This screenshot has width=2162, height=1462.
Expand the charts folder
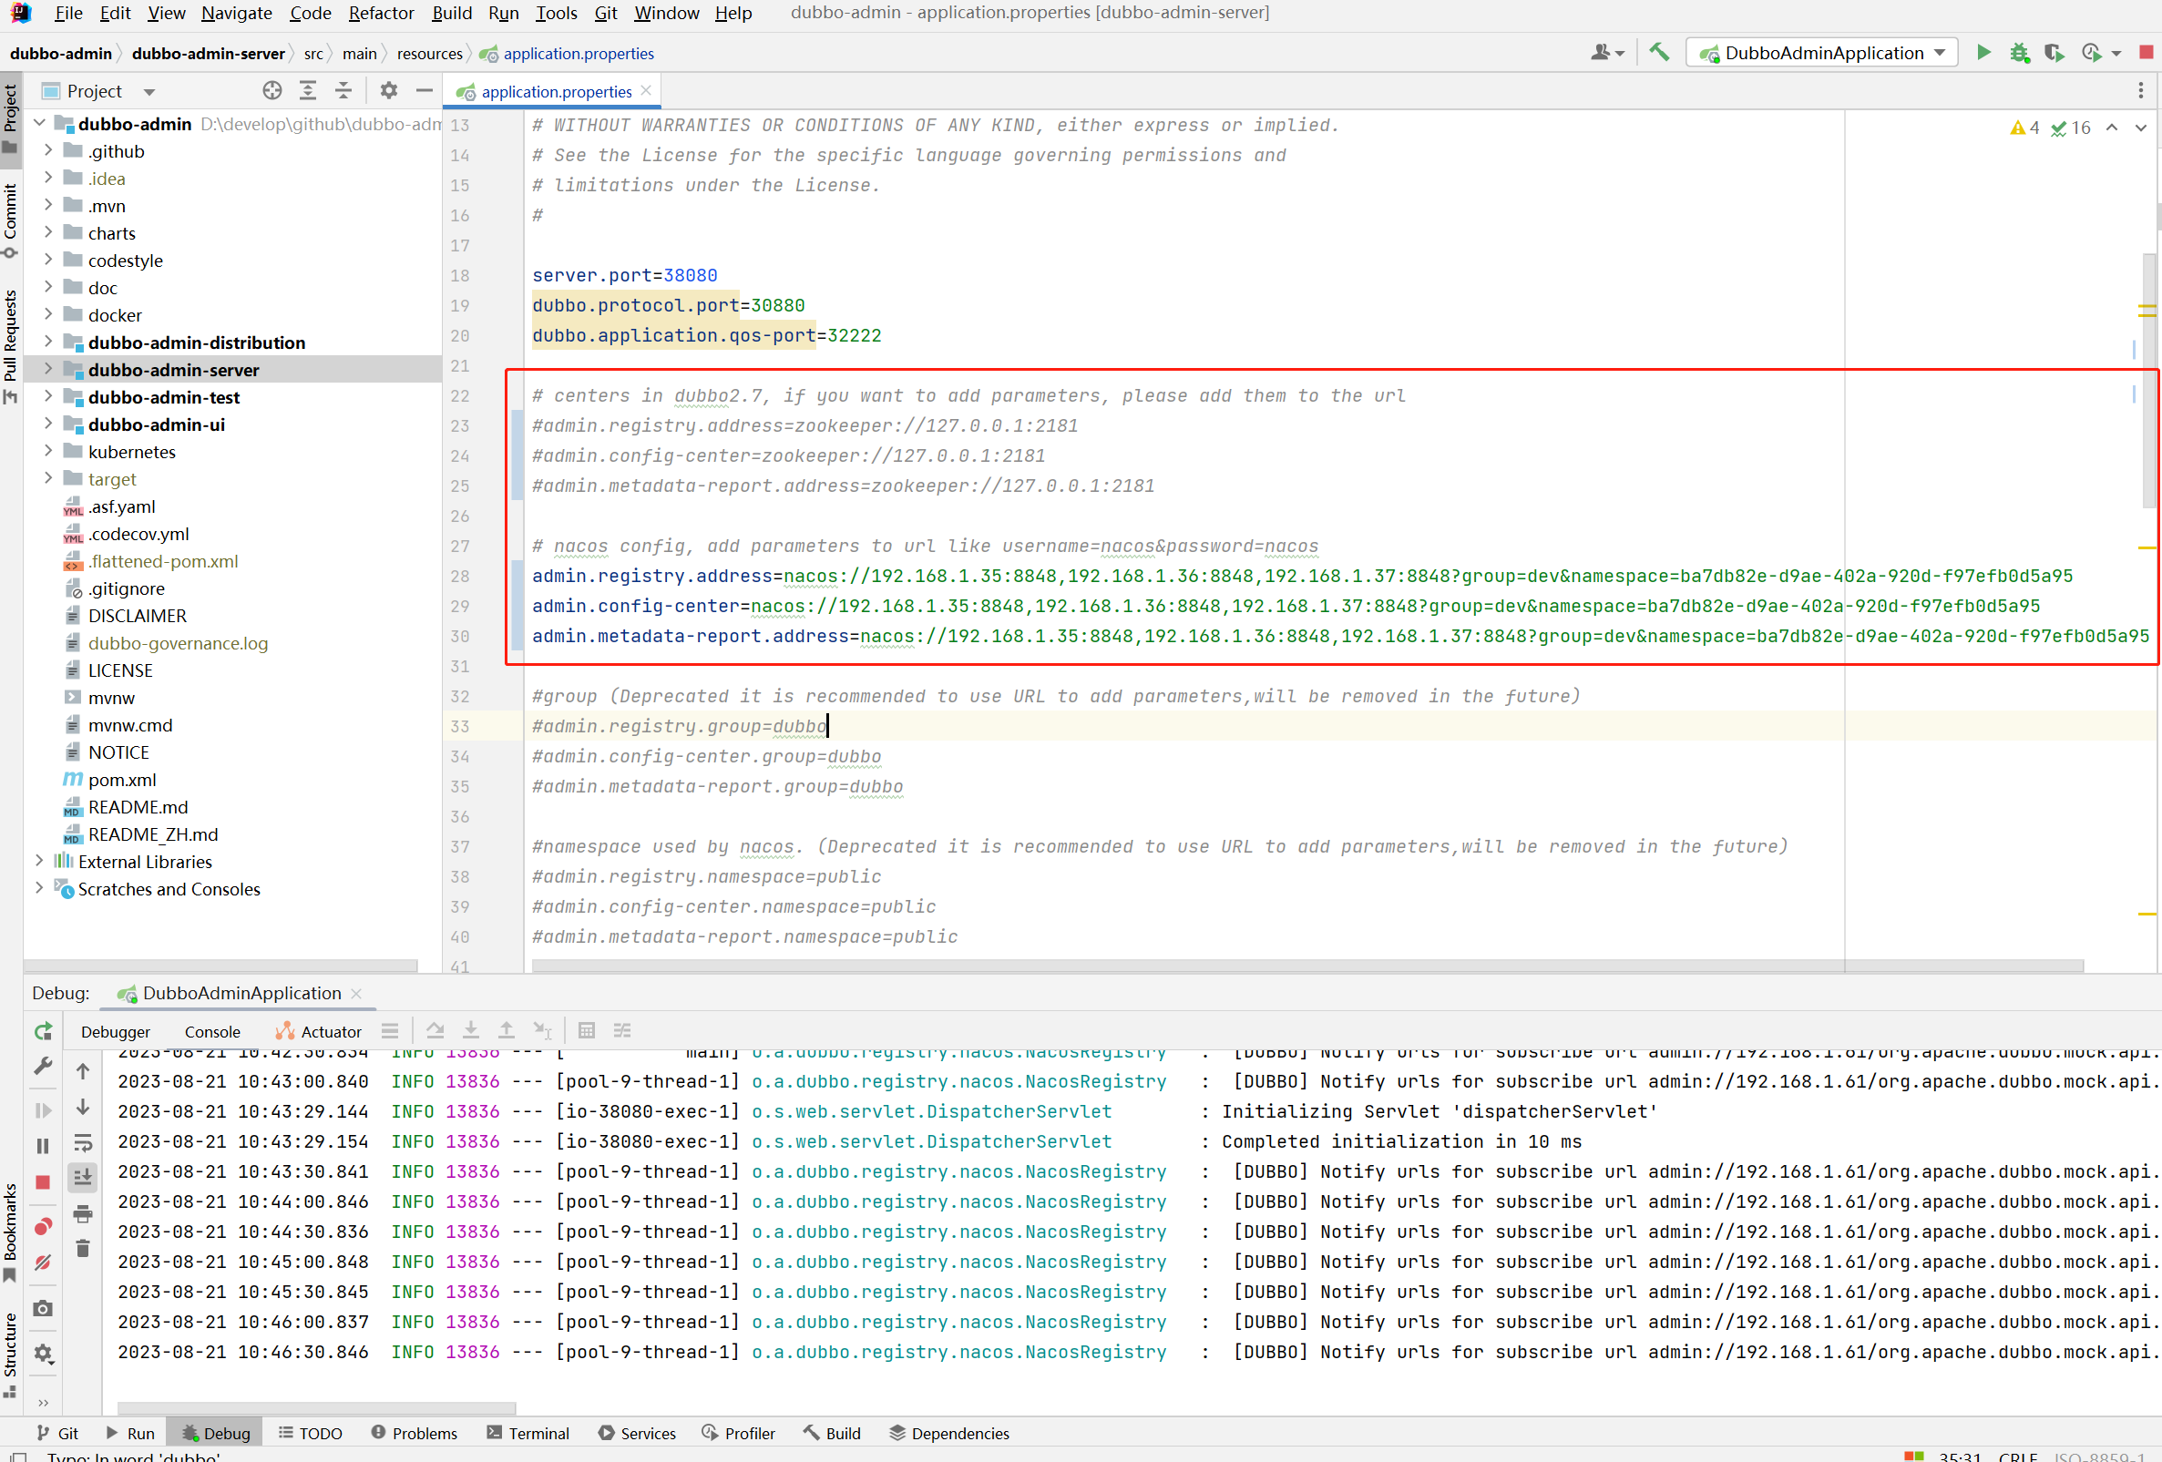[x=48, y=232]
